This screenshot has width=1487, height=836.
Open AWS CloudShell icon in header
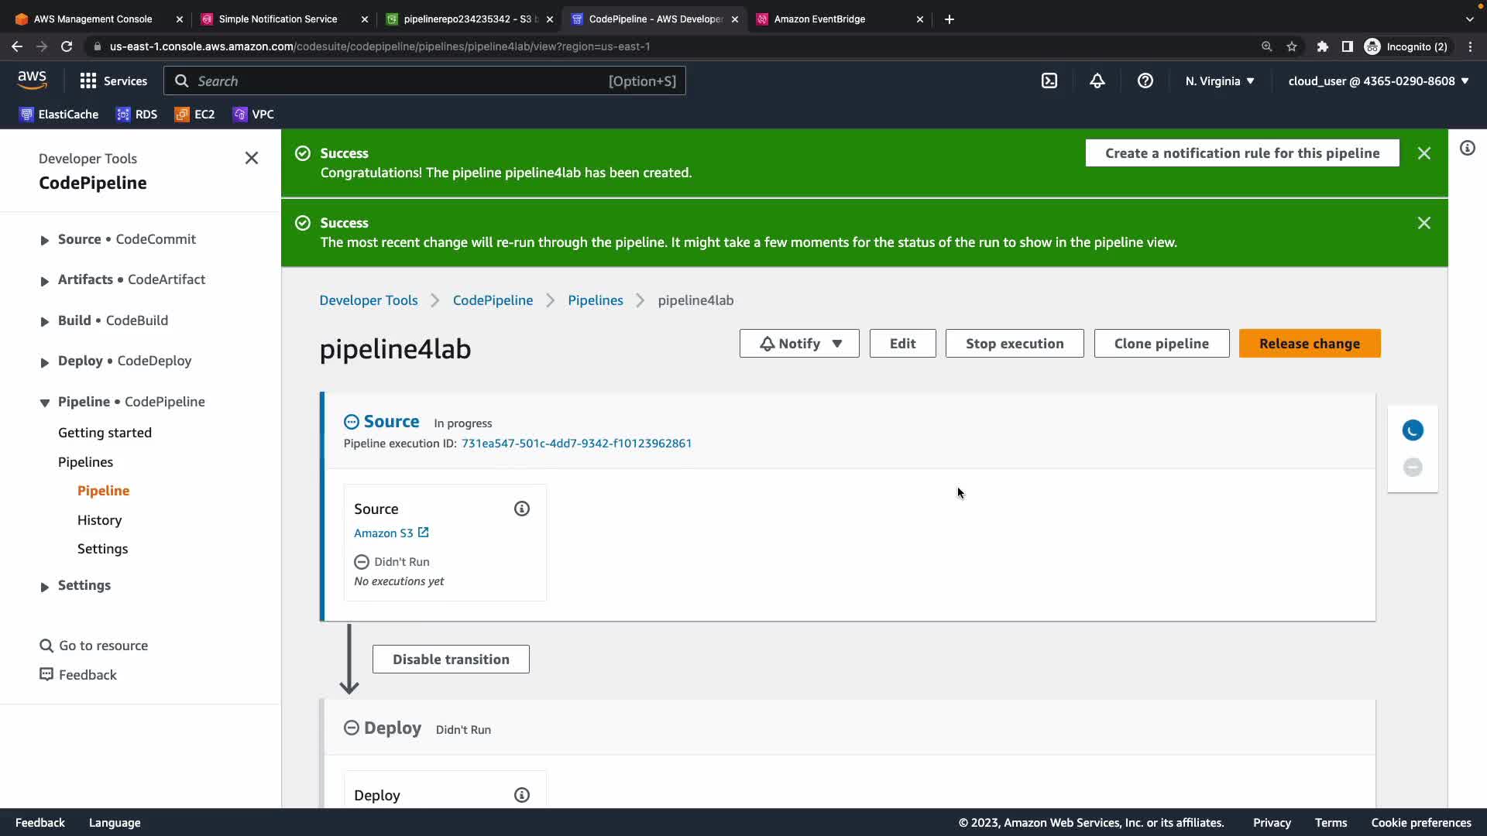[1049, 81]
